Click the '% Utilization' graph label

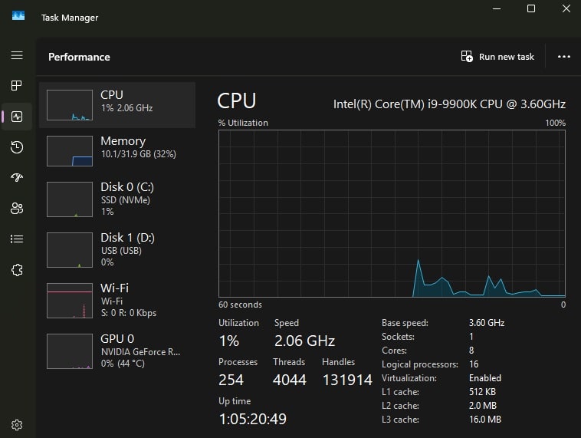point(243,123)
